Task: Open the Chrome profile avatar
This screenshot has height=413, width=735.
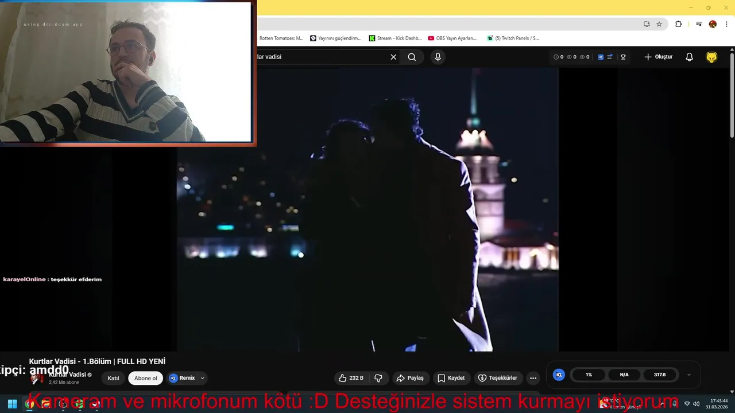Action: pos(713,24)
